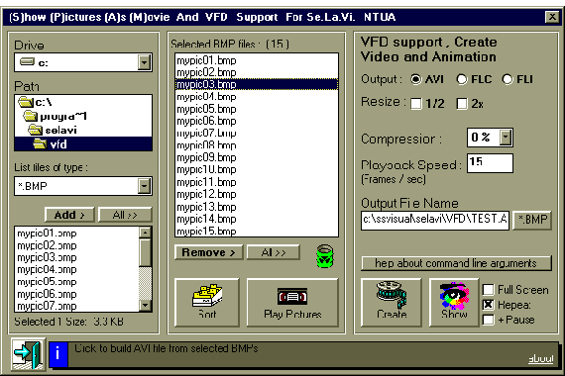This screenshot has height=376, width=565.
Task: Open the Drive dropdown list
Action: [144, 62]
